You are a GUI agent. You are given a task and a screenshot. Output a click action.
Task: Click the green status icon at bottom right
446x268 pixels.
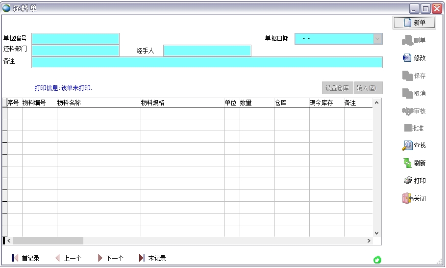pos(377,260)
